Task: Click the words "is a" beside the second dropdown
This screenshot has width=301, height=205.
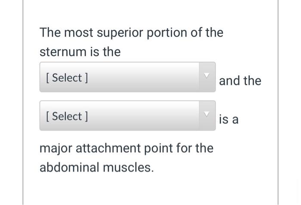Action: click(228, 119)
